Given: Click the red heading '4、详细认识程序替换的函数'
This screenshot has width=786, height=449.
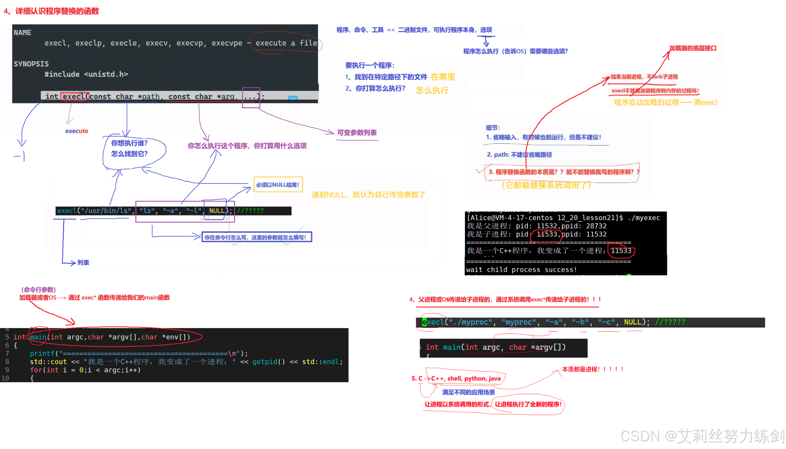Looking at the screenshot, I should pyautogui.click(x=51, y=11).
